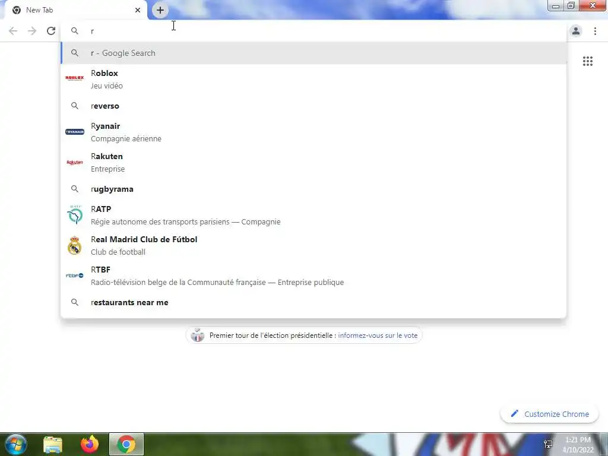Click 'Jeu vidéo' subtitle text
The width and height of the screenshot is (608, 456).
(107, 86)
